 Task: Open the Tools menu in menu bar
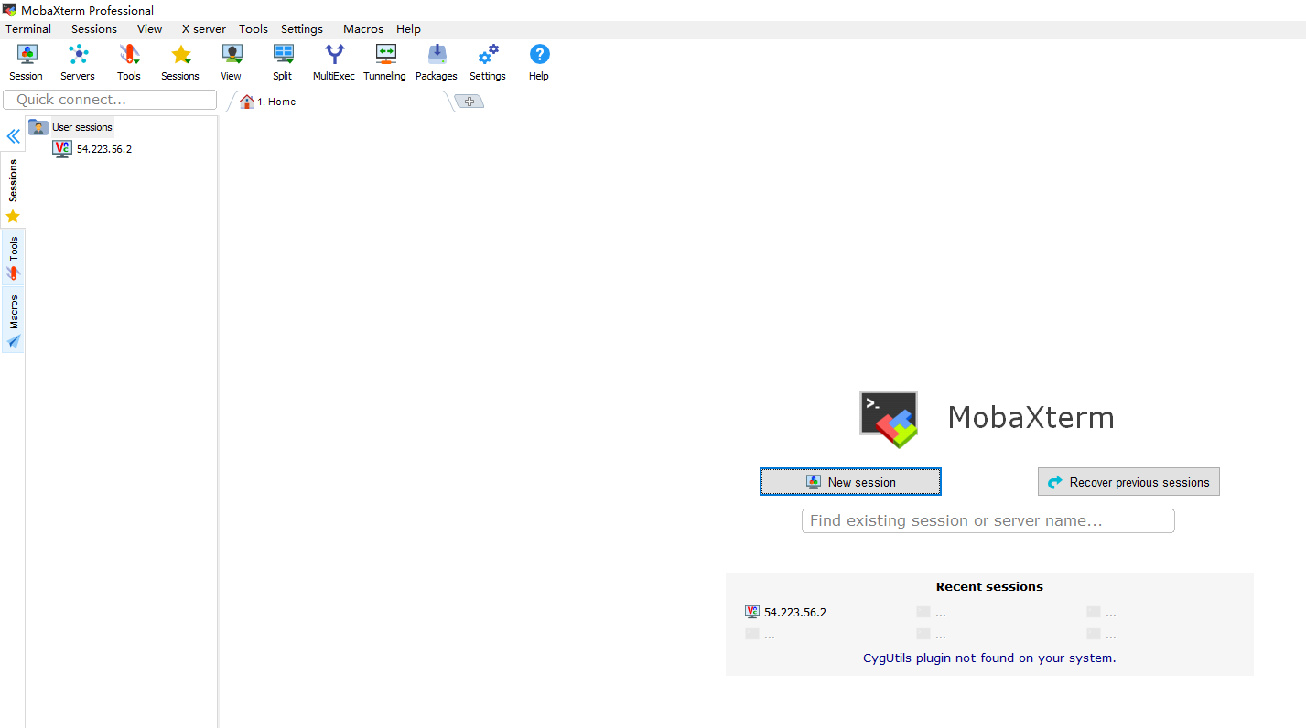pyautogui.click(x=254, y=29)
